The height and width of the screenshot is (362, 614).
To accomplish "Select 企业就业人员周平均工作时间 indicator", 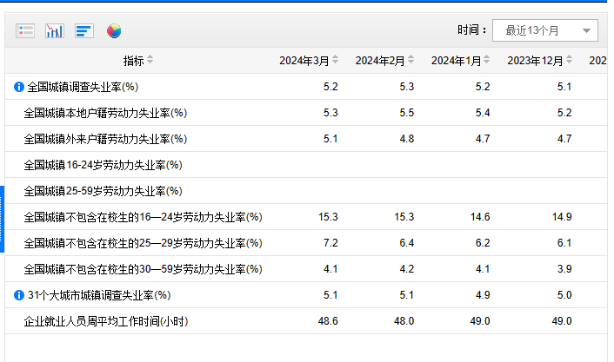I will tap(106, 321).
